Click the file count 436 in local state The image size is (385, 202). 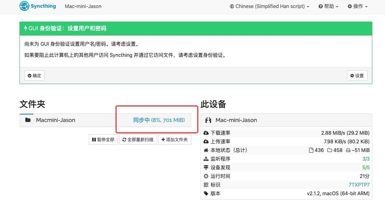coord(319,150)
